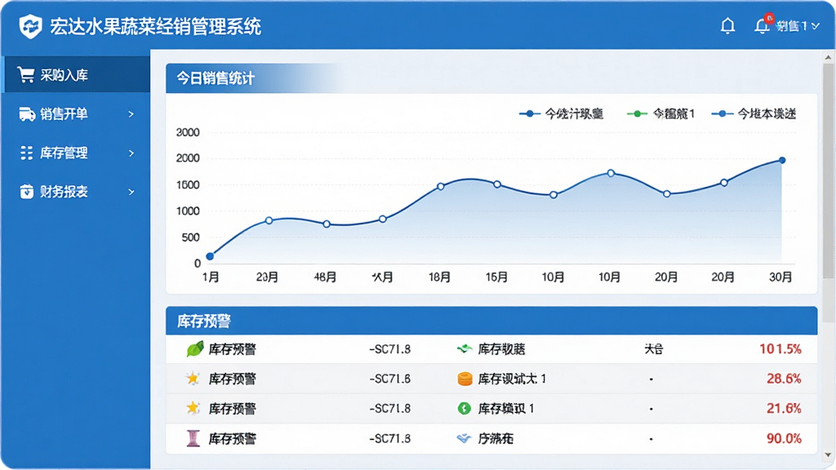Expand the 销售开单 chevron
The image size is (836, 470).
(x=131, y=114)
